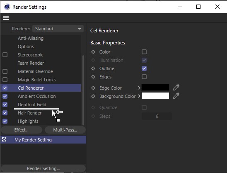The height and width of the screenshot is (173, 227).
Task: Open the Renderer Standard dropdown
Action: pos(58,29)
